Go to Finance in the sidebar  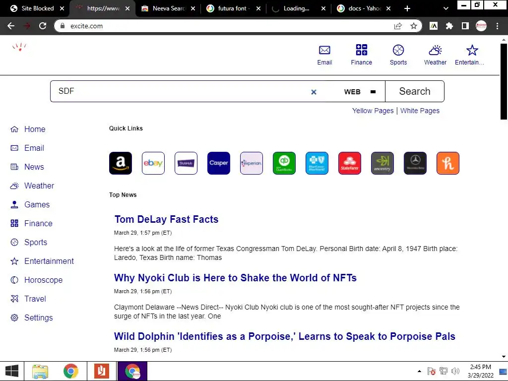point(31,224)
